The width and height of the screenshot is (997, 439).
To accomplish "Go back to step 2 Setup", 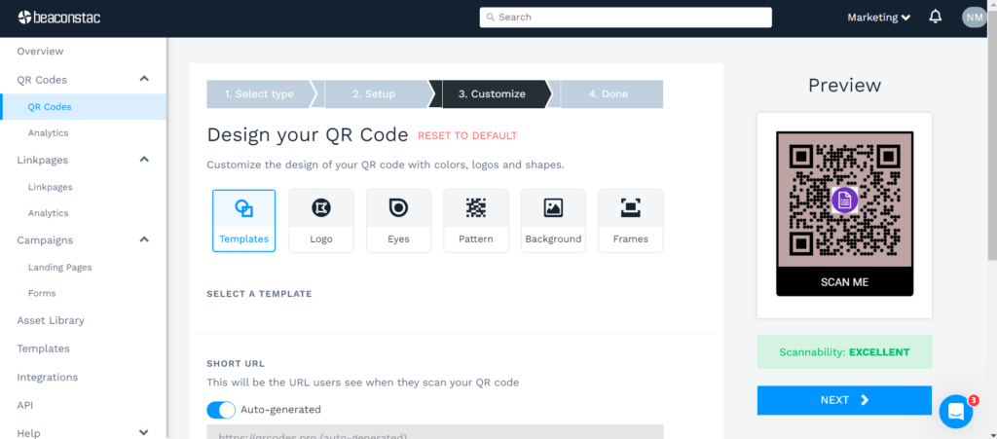I will pos(374,94).
